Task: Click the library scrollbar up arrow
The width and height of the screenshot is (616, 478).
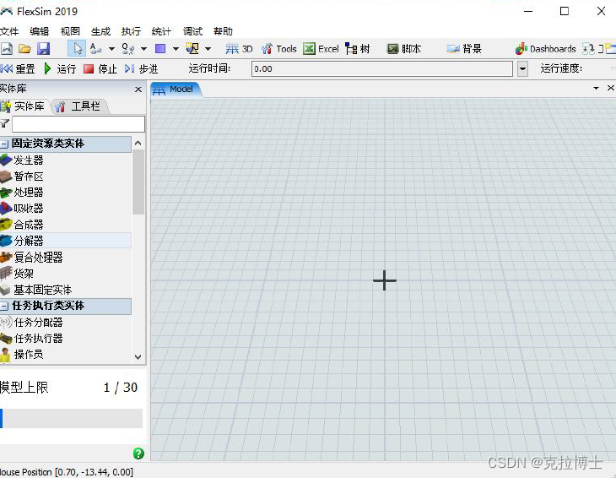Action: (138, 143)
